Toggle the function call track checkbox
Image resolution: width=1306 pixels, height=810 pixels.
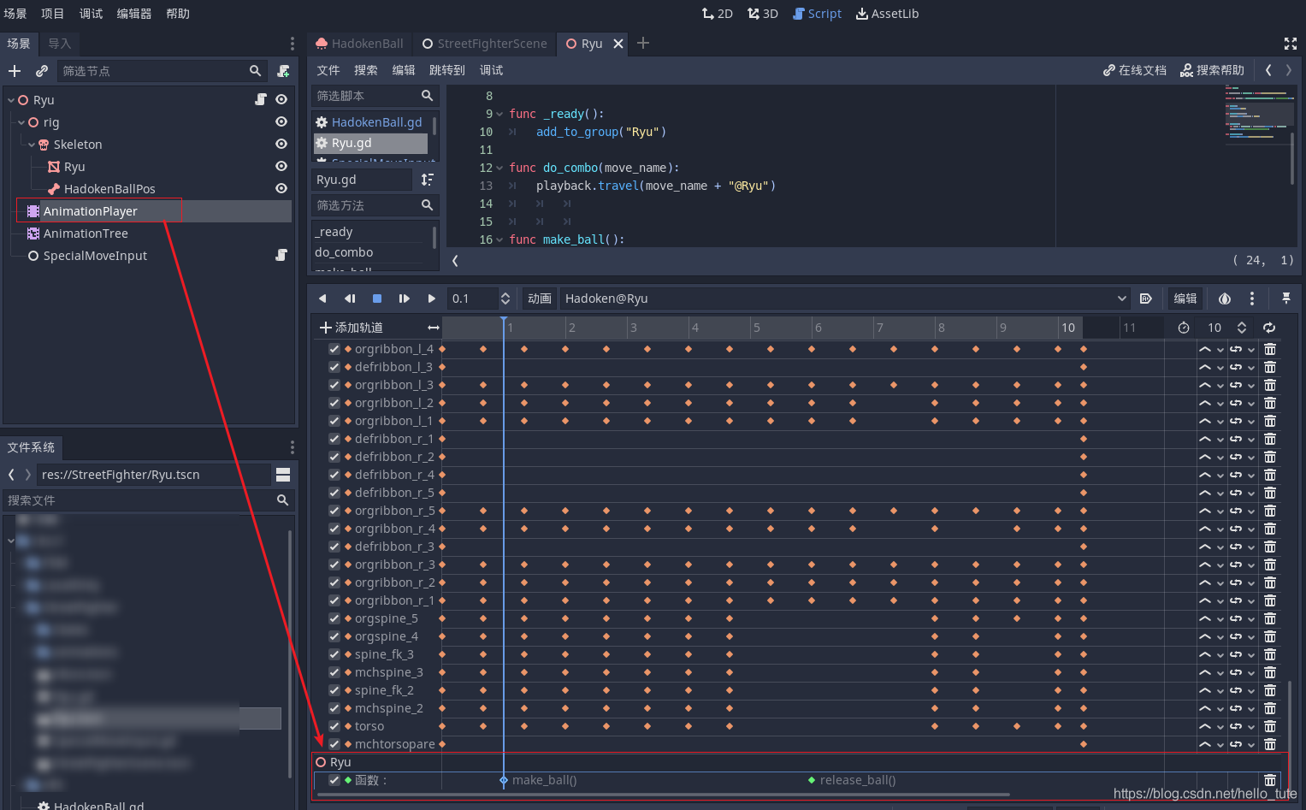(334, 780)
